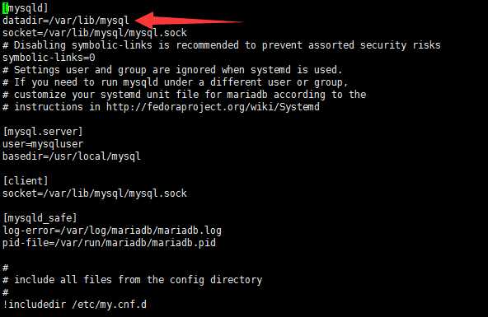Place cursor on log-error mariadb.log line
This screenshot has width=488, height=317.
tap(112, 231)
